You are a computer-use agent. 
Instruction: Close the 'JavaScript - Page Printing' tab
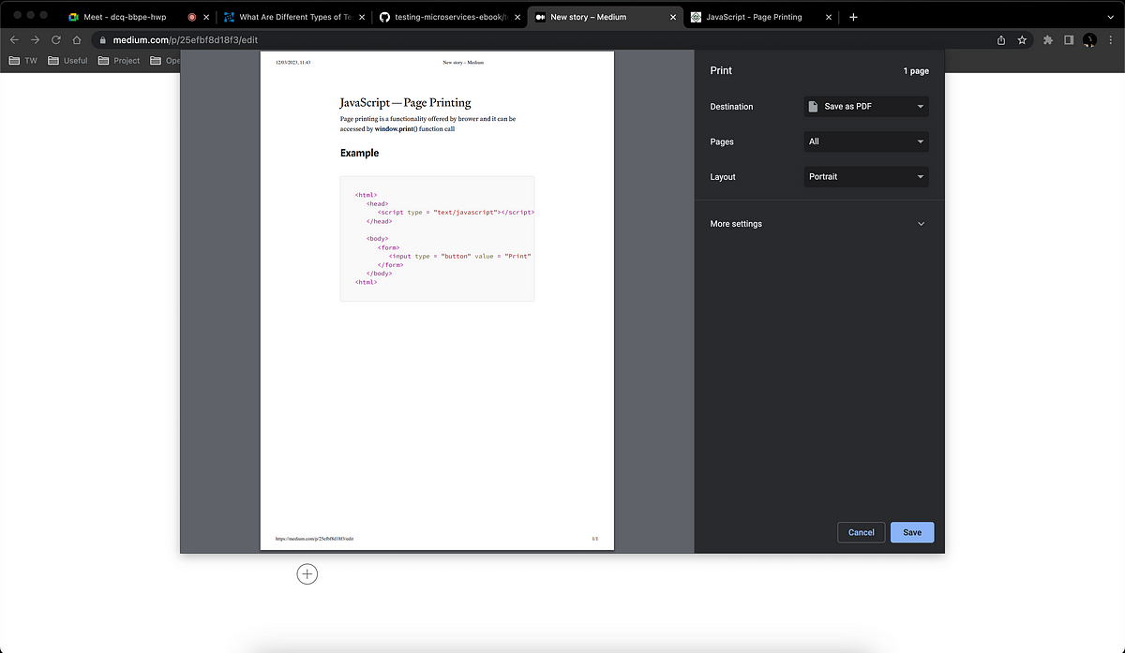(x=828, y=17)
